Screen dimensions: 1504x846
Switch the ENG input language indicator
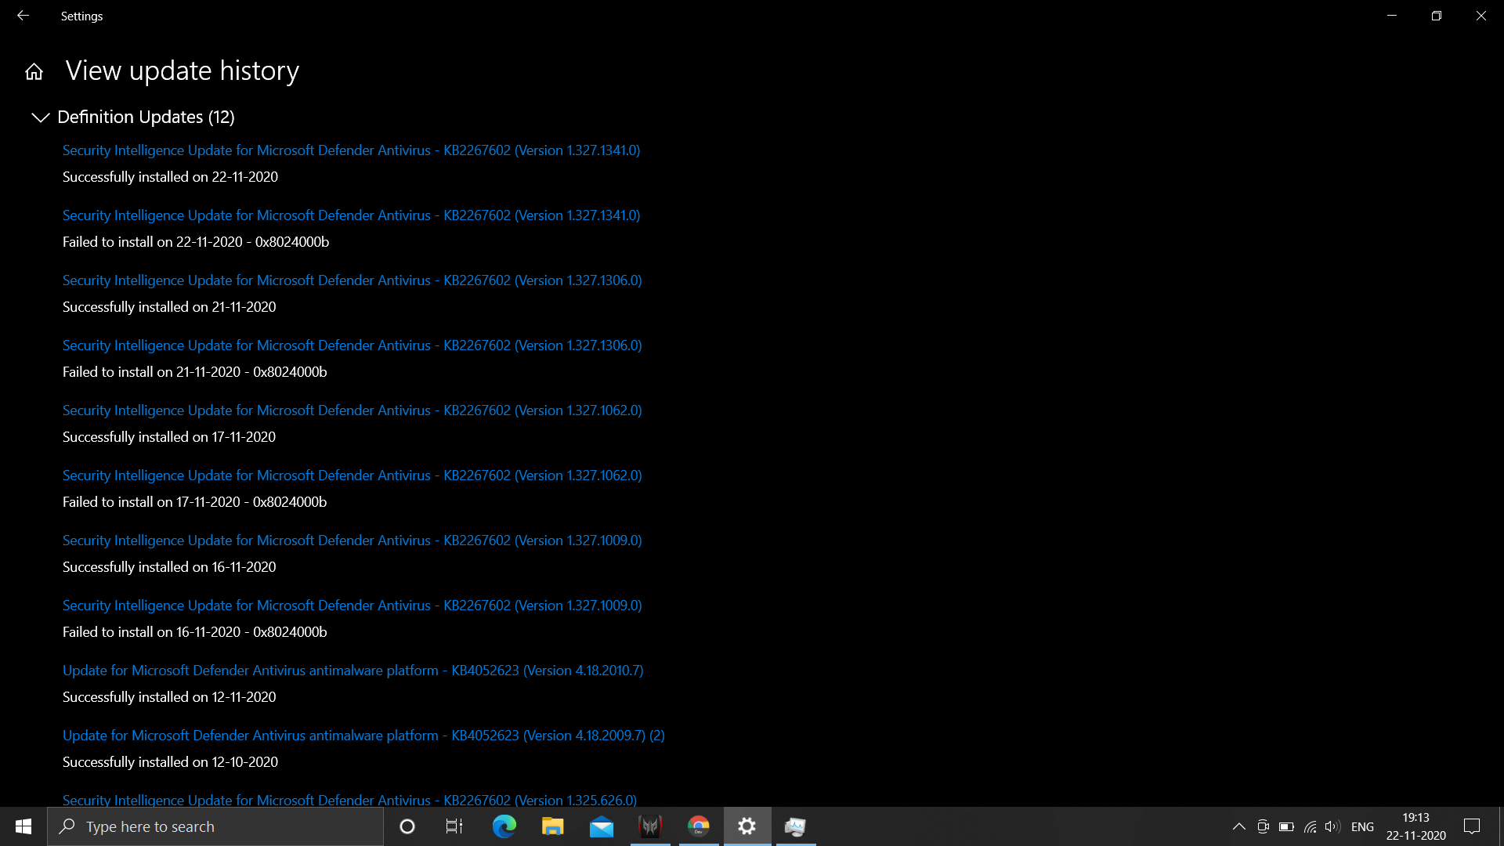click(x=1363, y=827)
